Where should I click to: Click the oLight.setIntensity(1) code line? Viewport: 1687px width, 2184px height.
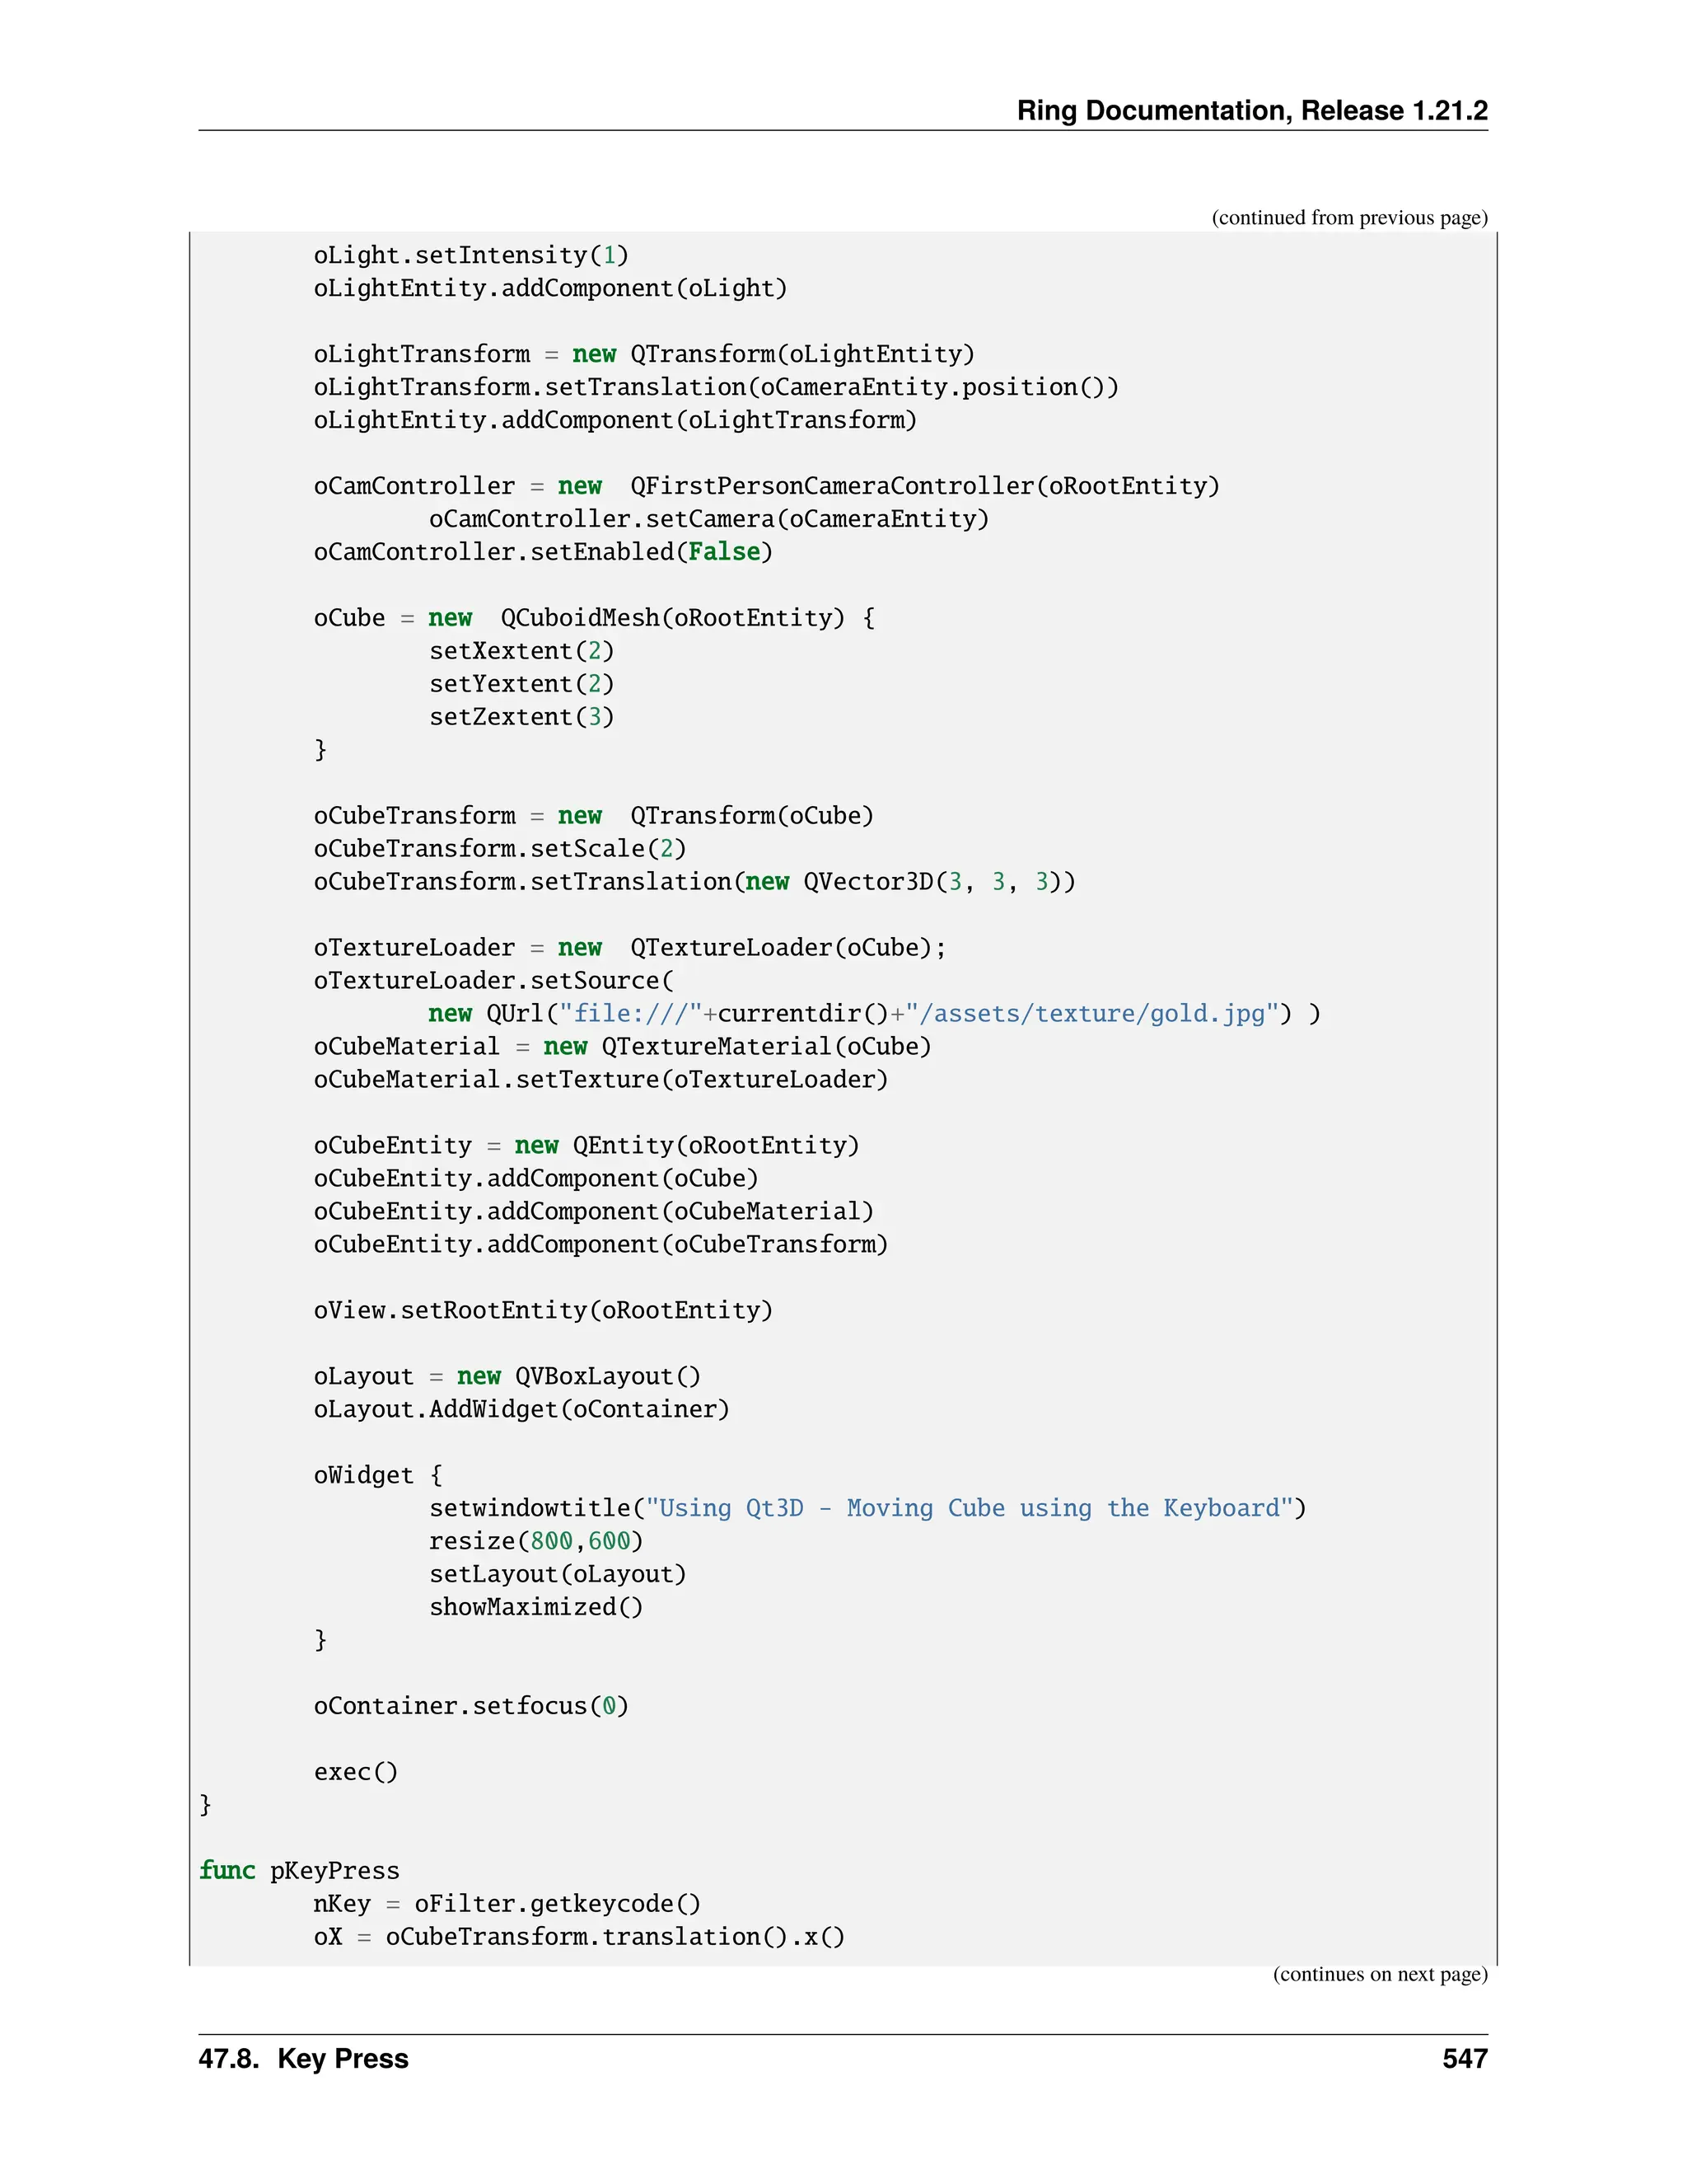470,255
